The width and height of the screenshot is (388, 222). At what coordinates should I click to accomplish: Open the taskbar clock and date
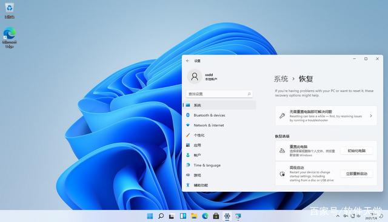point(372,217)
